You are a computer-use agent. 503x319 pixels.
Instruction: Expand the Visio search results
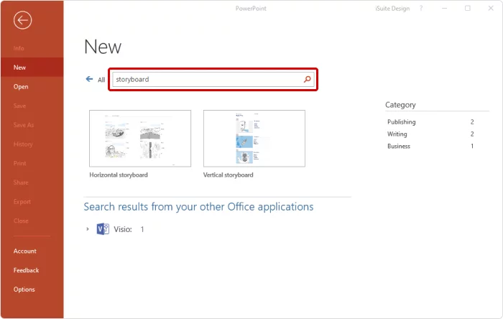coord(88,229)
